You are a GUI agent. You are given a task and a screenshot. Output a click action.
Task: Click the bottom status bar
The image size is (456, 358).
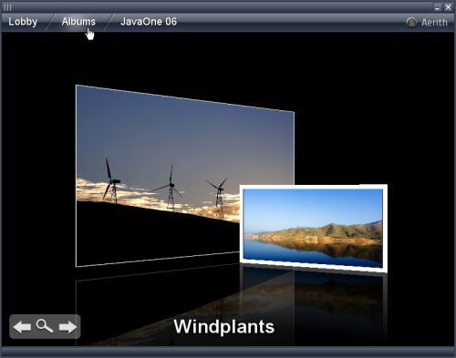click(x=228, y=352)
